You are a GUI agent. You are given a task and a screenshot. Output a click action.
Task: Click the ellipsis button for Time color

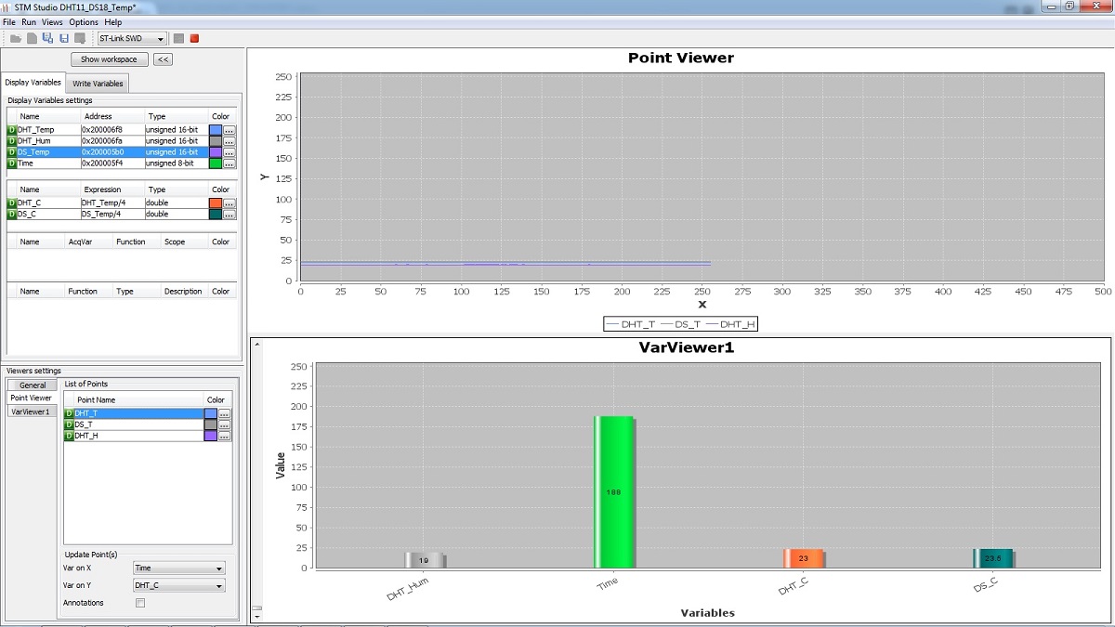[230, 163]
